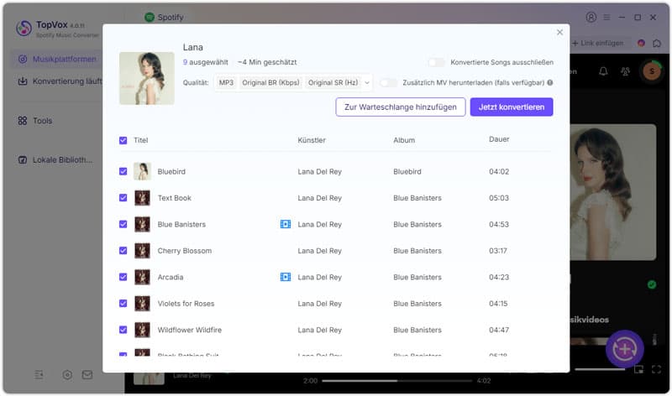Toggle the select-all Titel checkbox

click(123, 140)
